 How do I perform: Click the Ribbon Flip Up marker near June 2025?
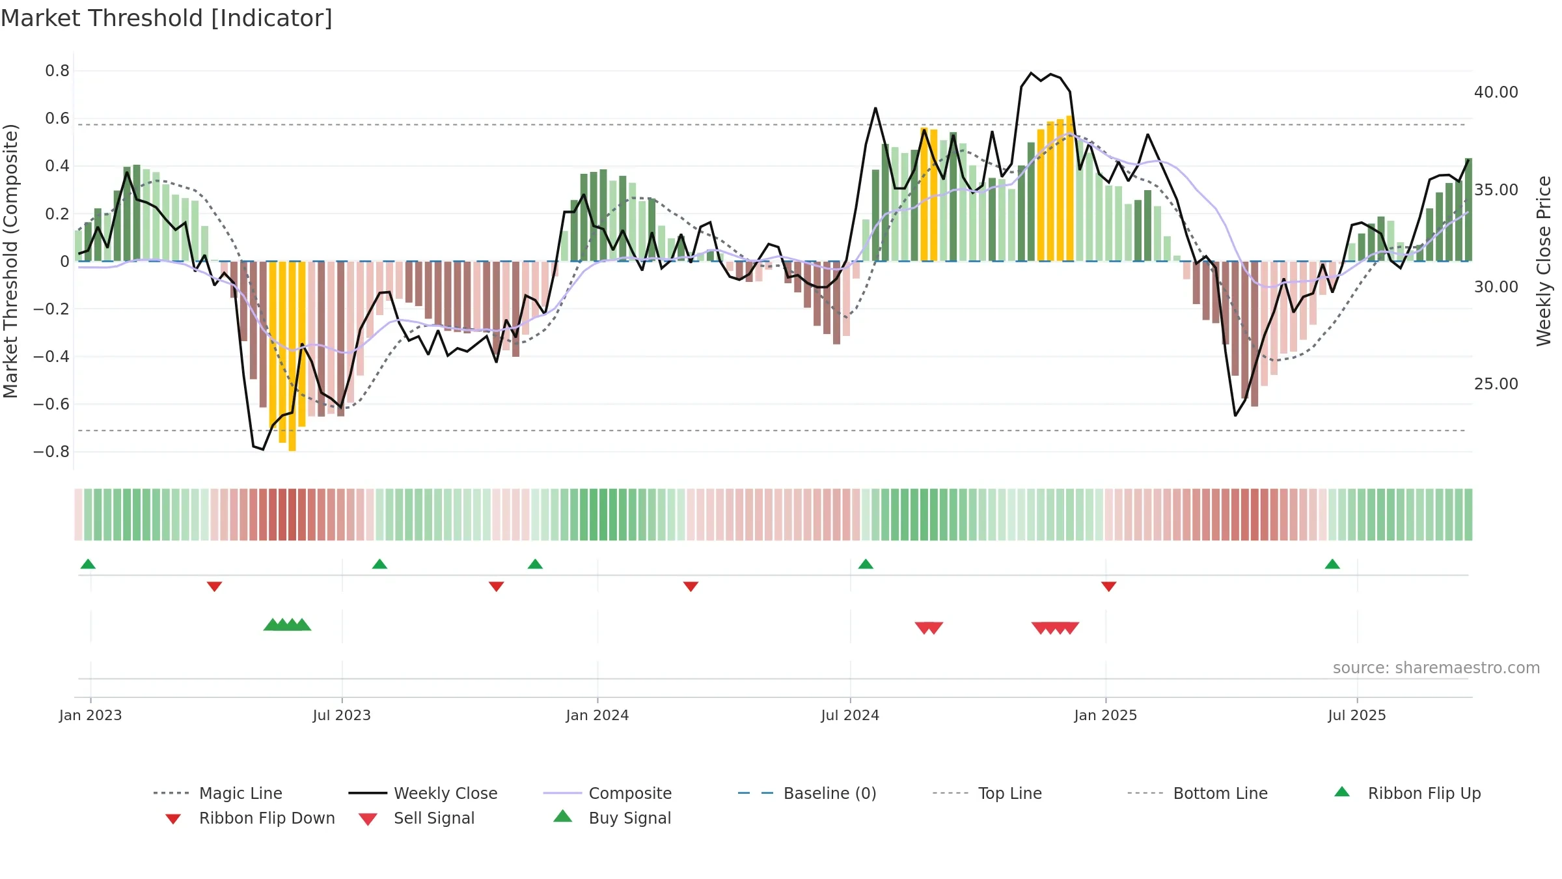pos(1332,564)
